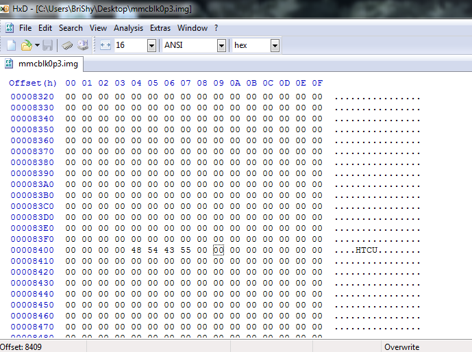
Task: Open the ANSI charset dropdown
Action: pos(221,45)
